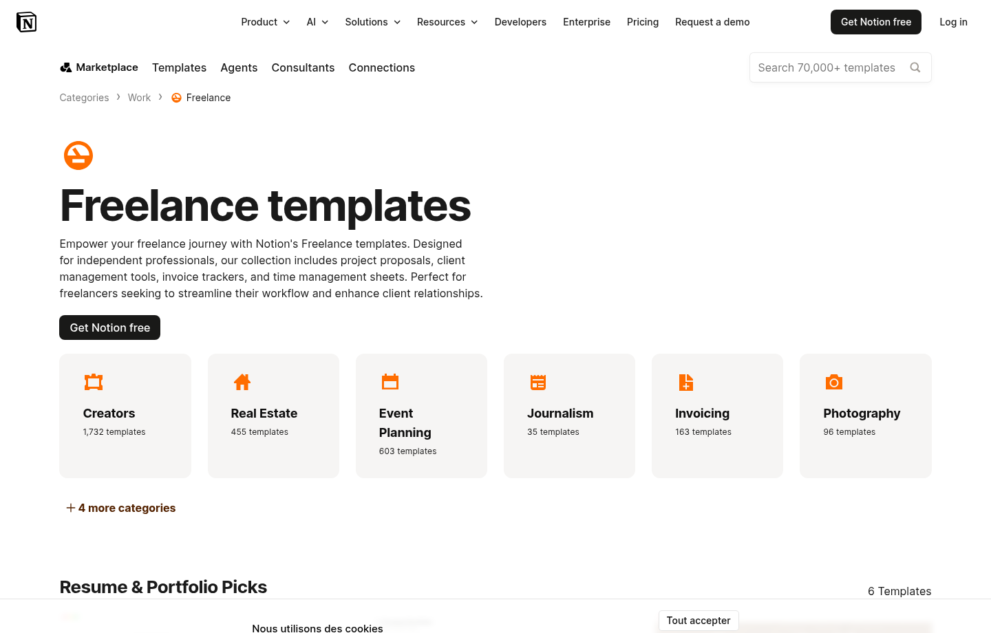Click the Freelance breadcrumb text
This screenshot has width=991, height=633.
pyautogui.click(x=209, y=98)
